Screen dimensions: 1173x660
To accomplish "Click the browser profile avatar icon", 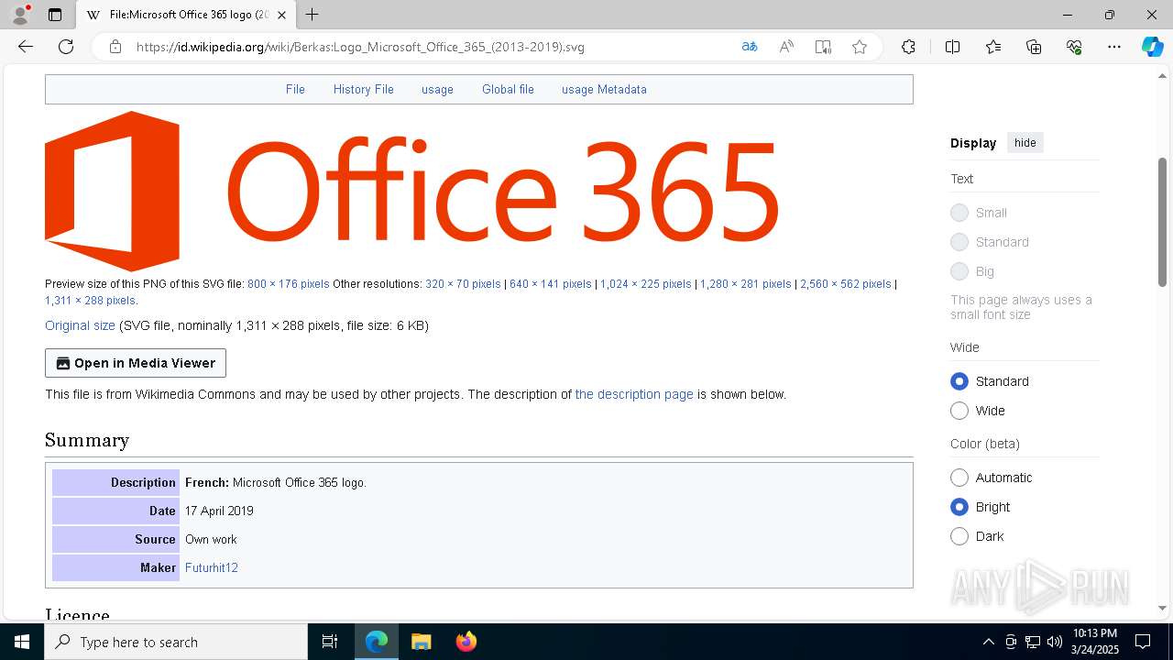I will pos(20,15).
